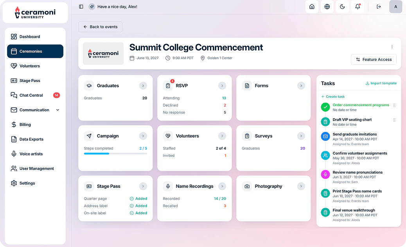Click the User Management people icon
This screenshot has height=247, width=406.
pos(14,169)
